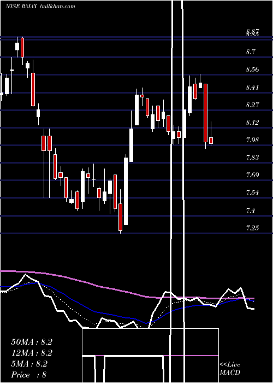Click the 'NYSE RMAX bullkhan.com' chart title
This screenshot has width=273, height=383.
click(x=40, y=7)
